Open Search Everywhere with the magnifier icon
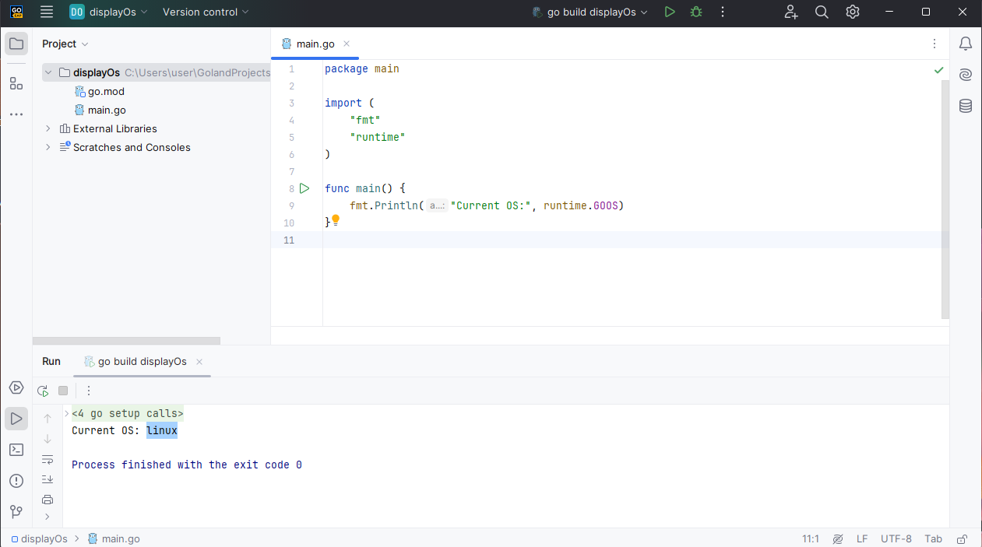Image resolution: width=982 pixels, height=547 pixels. click(821, 12)
